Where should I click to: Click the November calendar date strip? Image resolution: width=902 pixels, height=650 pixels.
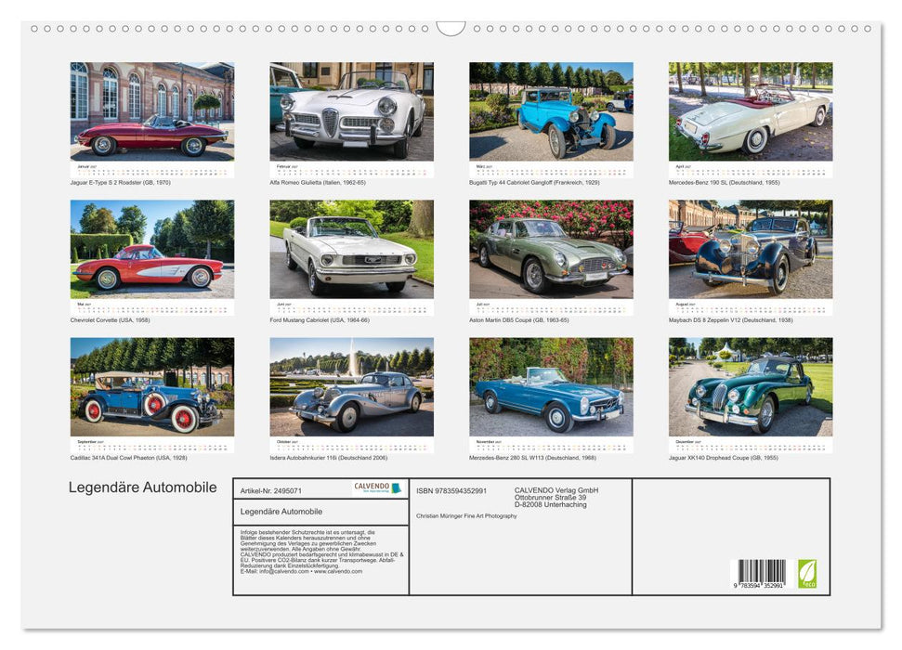pos(551,447)
